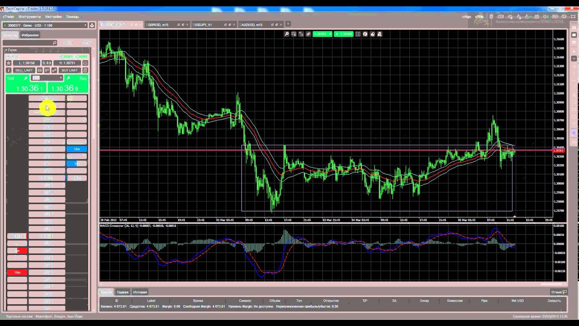Viewport: 579px width, 326px height.
Task: Open cTDN from the top bar
Action: pos(479,17)
